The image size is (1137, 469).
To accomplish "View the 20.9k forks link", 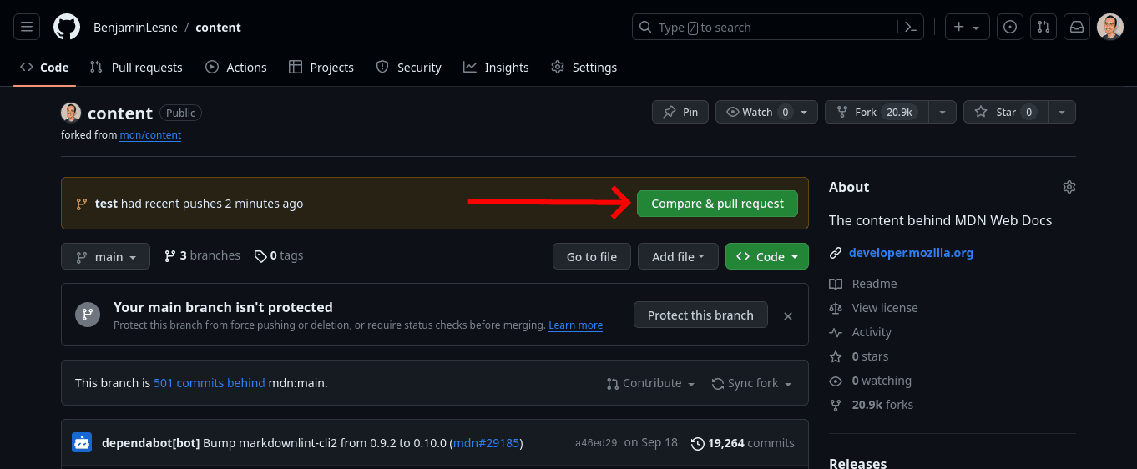I will click(872, 405).
